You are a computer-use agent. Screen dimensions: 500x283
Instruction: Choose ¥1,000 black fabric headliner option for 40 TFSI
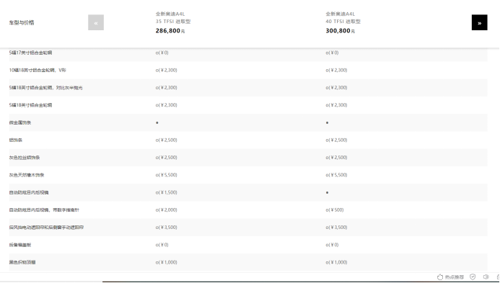(x=336, y=262)
